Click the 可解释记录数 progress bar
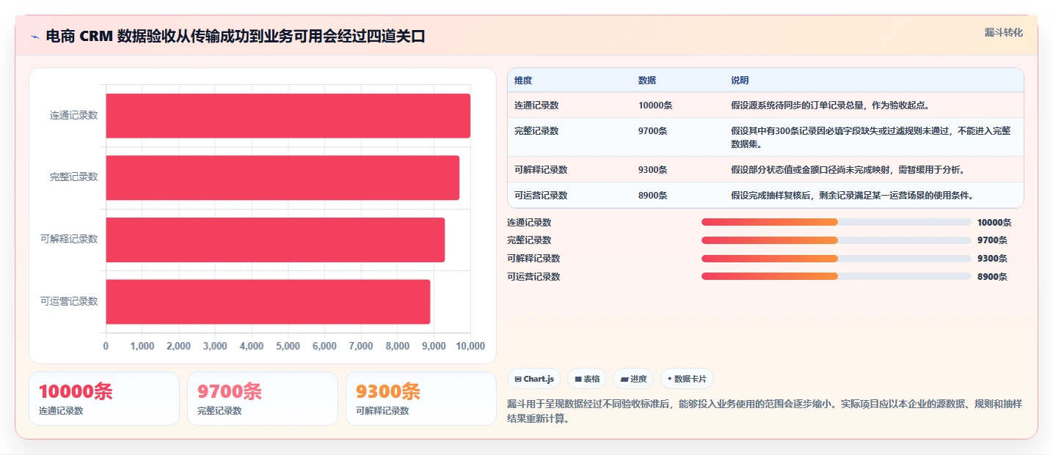Image resolution: width=1053 pixels, height=455 pixels. (x=837, y=258)
